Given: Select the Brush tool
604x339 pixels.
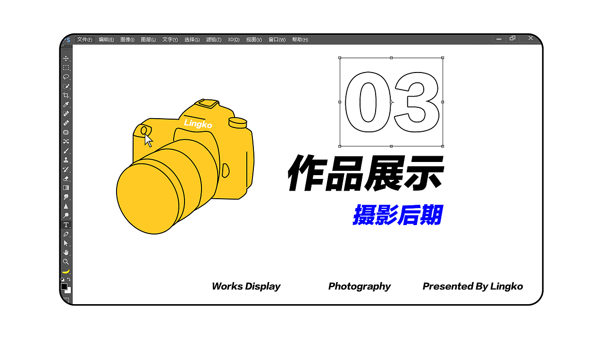Looking at the screenshot, I should point(66,149).
